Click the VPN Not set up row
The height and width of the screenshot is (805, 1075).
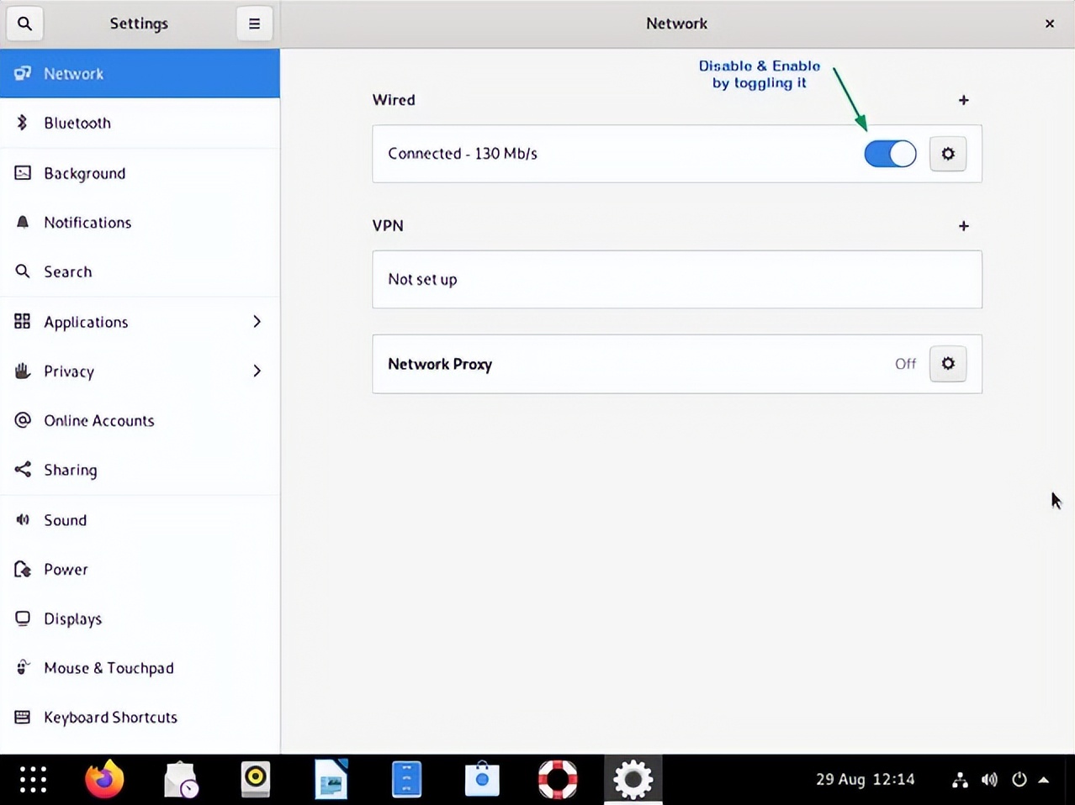(x=676, y=280)
